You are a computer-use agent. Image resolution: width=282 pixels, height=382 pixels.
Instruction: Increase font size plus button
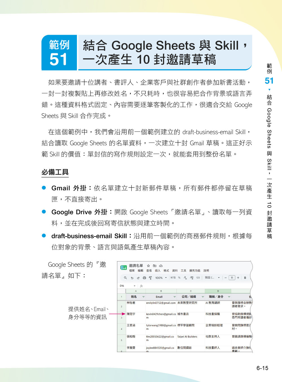click(x=238, y=278)
